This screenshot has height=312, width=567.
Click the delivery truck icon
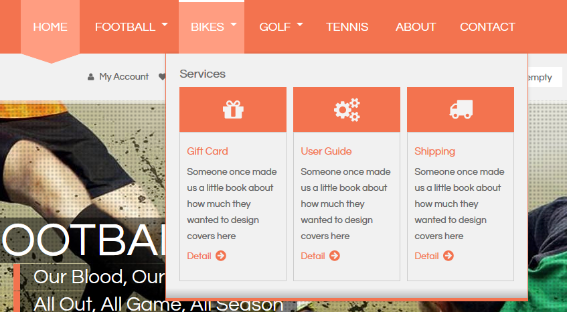[x=461, y=109]
